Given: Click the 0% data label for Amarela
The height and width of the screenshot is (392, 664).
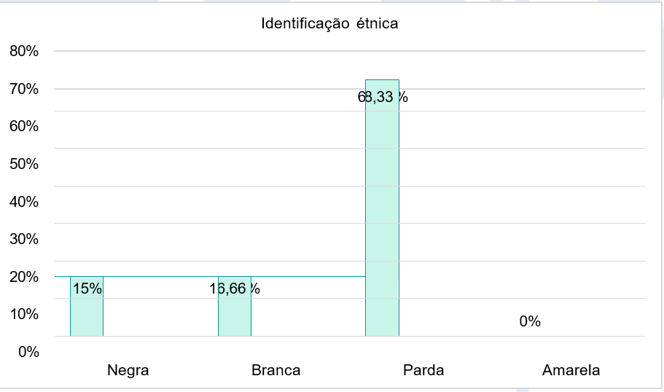Looking at the screenshot, I should tap(530, 322).
